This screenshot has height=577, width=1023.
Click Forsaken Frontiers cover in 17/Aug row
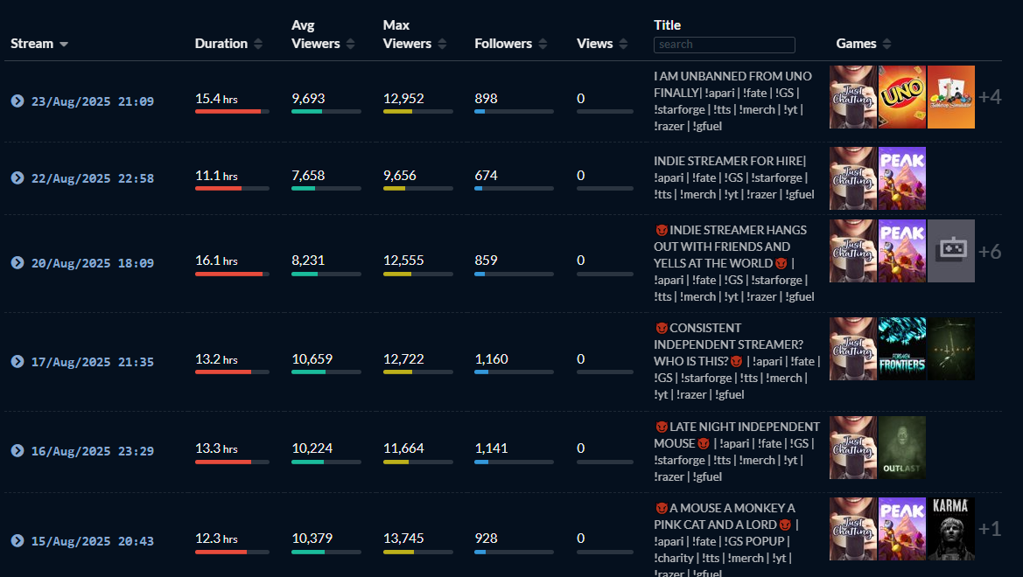click(x=901, y=349)
